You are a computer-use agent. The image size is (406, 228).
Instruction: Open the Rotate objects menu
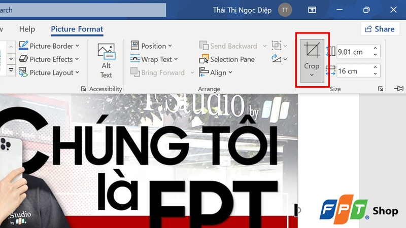point(280,59)
